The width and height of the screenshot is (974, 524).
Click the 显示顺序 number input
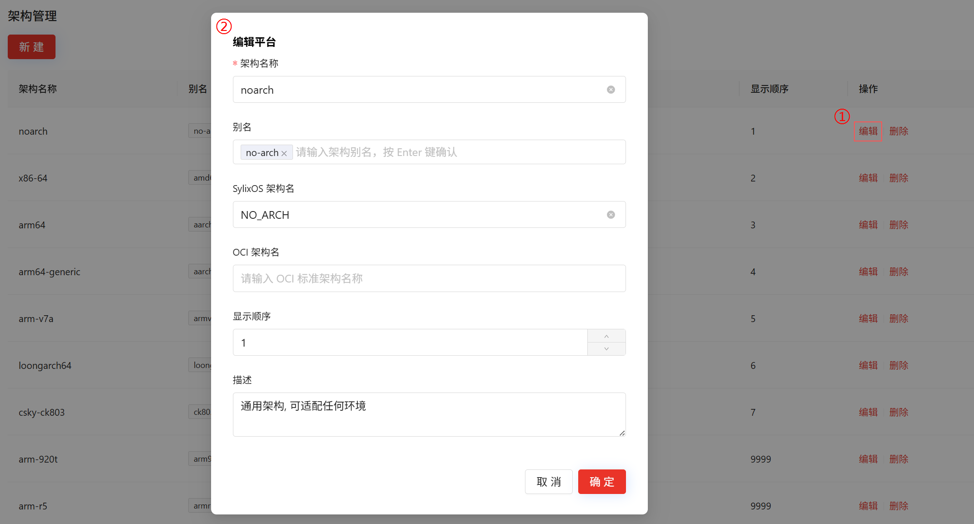(x=409, y=343)
